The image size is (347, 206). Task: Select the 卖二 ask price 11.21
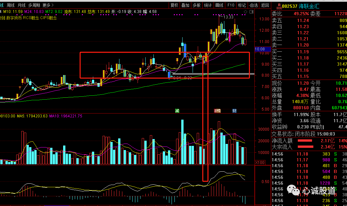[x=303, y=39]
